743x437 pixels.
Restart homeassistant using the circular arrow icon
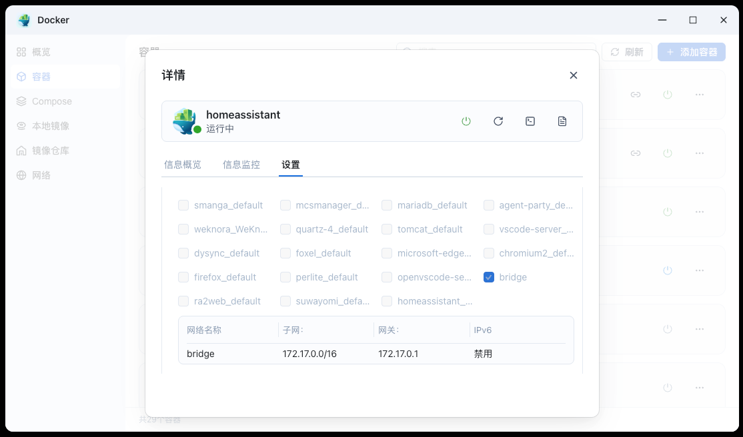pyautogui.click(x=498, y=121)
